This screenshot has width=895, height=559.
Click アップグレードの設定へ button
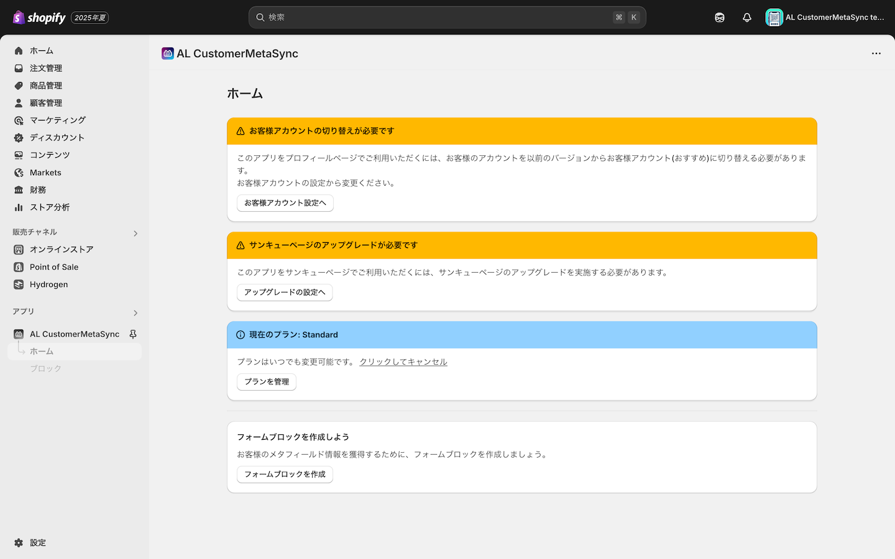click(285, 293)
